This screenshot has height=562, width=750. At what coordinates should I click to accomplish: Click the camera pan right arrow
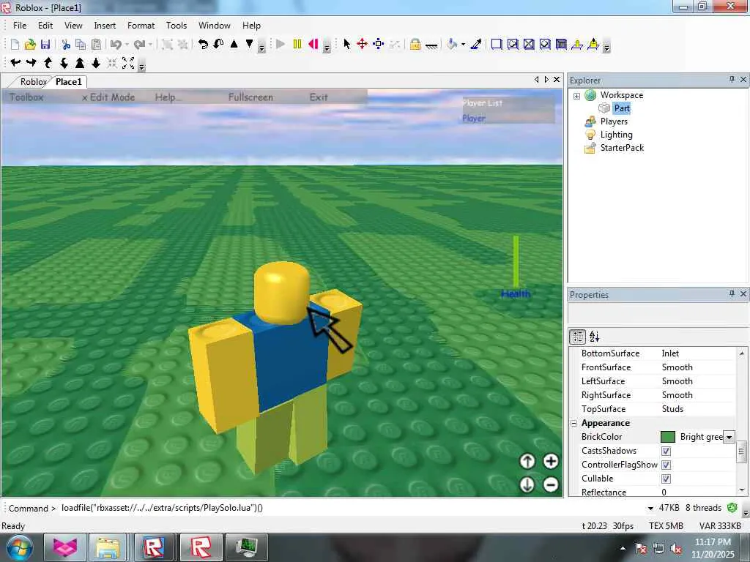coord(31,63)
